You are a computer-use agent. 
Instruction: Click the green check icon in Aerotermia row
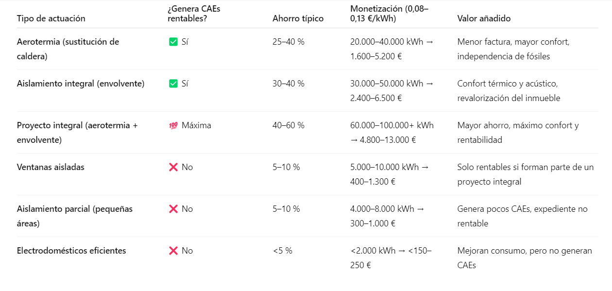[173, 42]
